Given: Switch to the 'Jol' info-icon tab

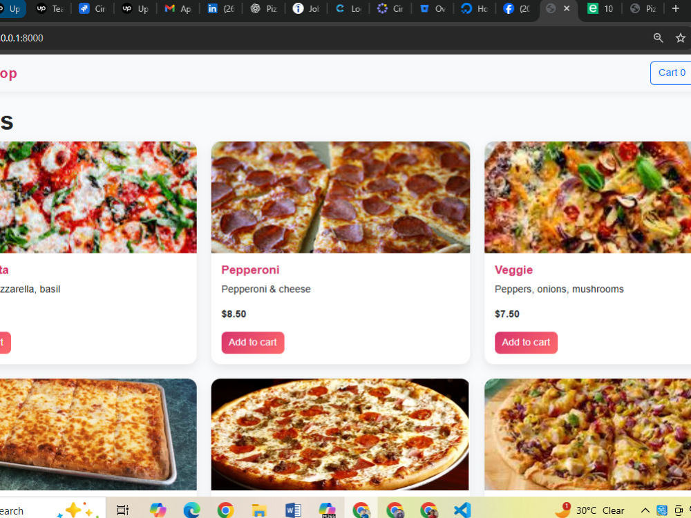Looking at the screenshot, I should (306, 9).
